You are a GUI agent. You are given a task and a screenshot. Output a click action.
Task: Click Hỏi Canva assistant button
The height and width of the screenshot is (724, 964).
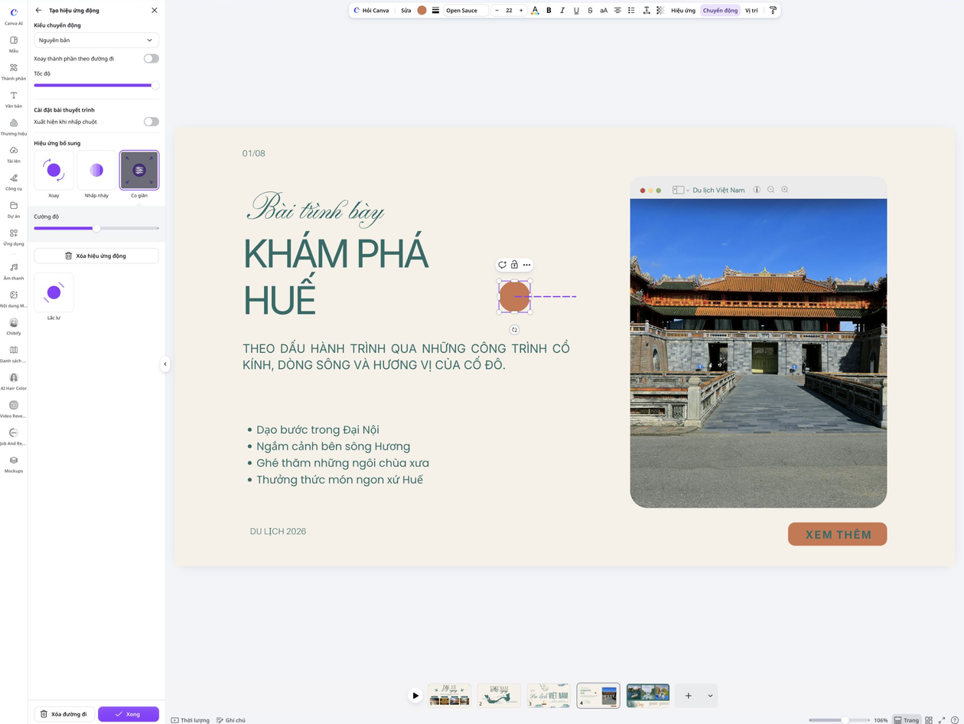(x=371, y=11)
